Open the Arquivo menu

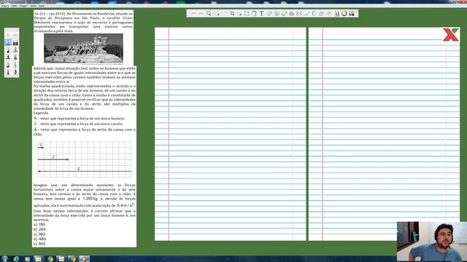click(x=5, y=6)
